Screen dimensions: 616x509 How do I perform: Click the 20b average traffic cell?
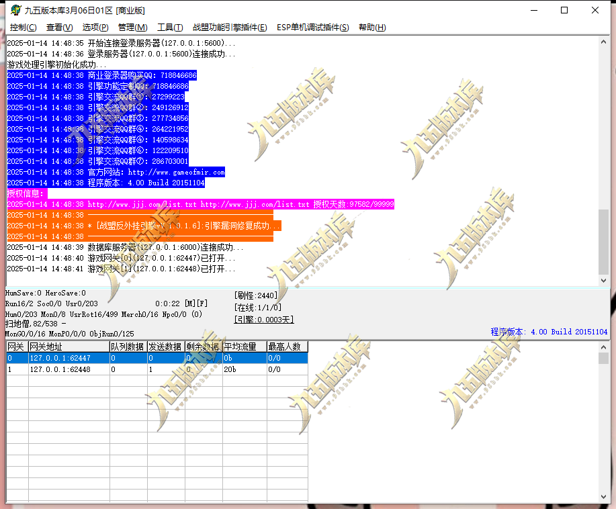245,369
